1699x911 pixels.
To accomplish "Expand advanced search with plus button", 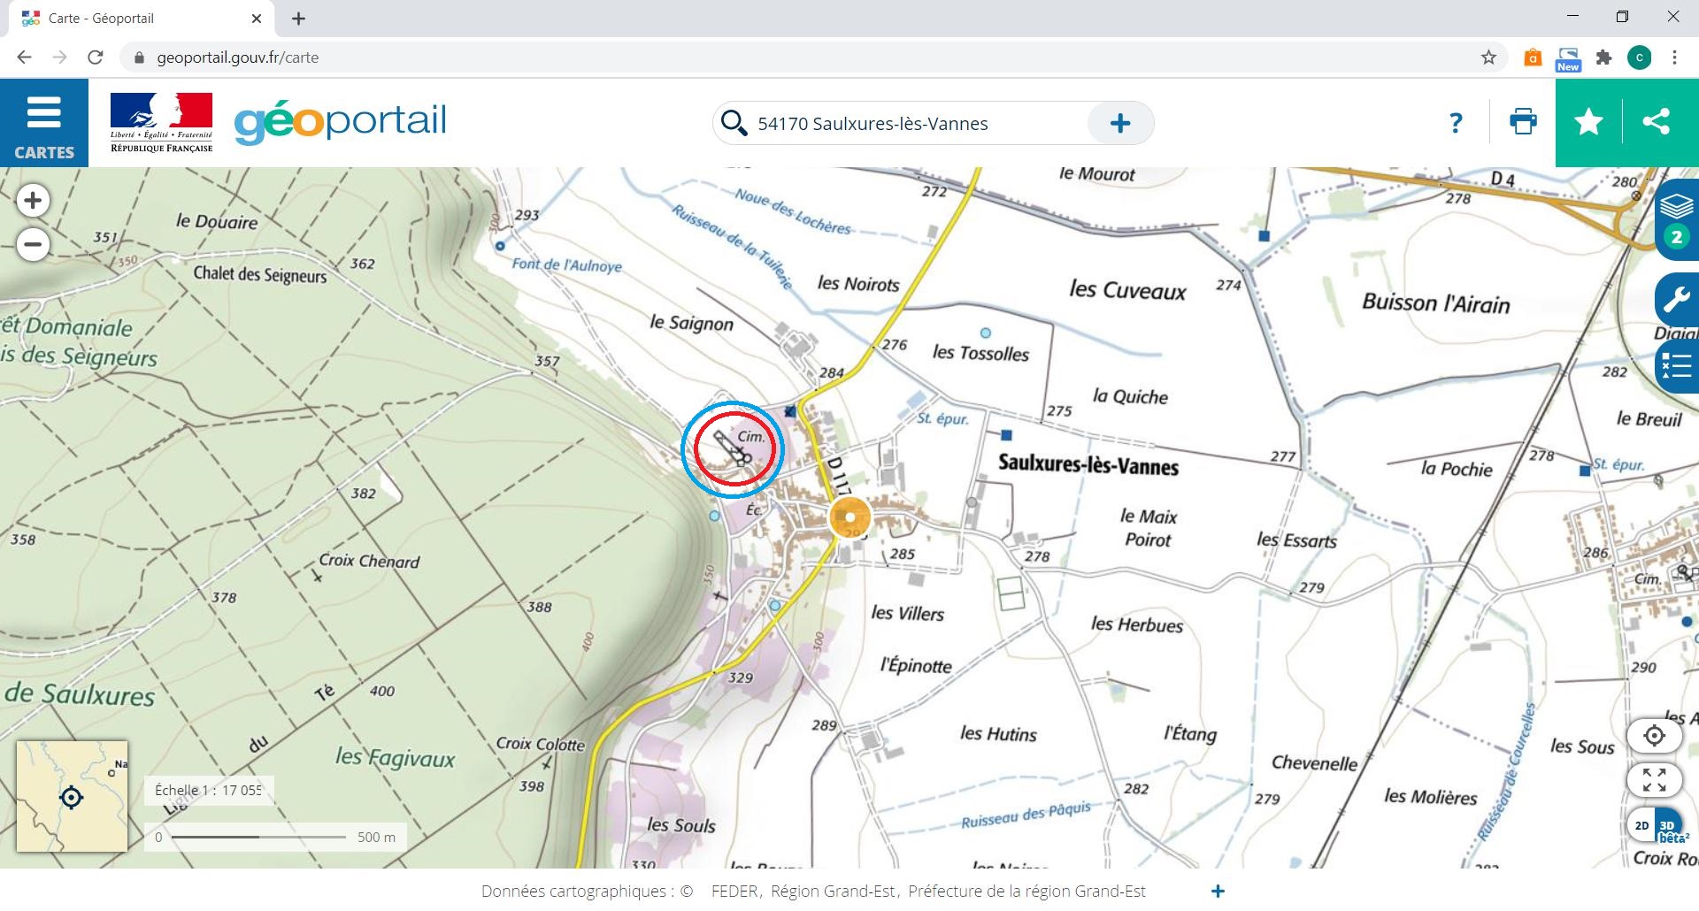I will click(1120, 123).
